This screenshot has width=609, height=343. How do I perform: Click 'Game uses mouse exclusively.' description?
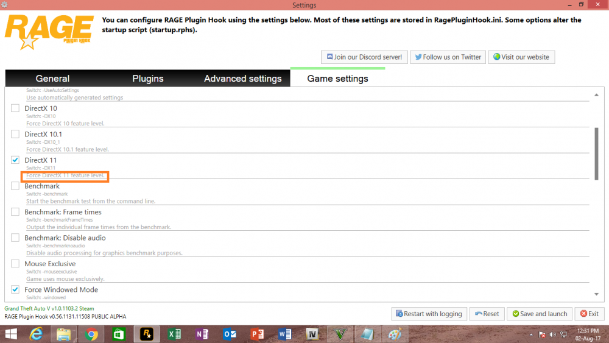[65, 279]
